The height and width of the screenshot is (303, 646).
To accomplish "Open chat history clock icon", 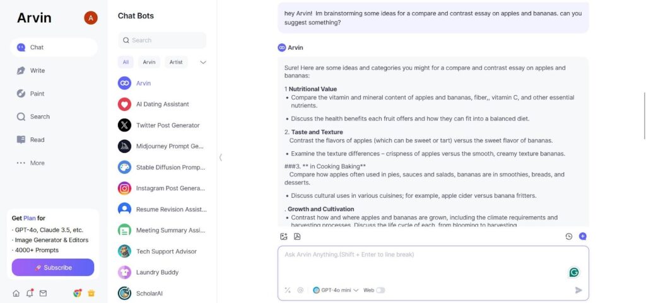I will click(569, 236).
